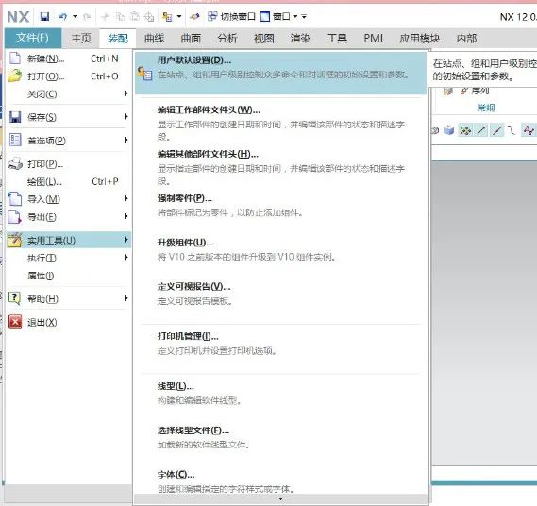Click the blue solid body icon in selection bar

pos(448,130)
